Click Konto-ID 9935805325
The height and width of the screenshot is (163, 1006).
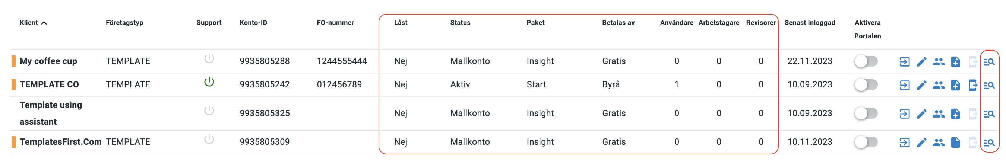(x=265, y=113)
